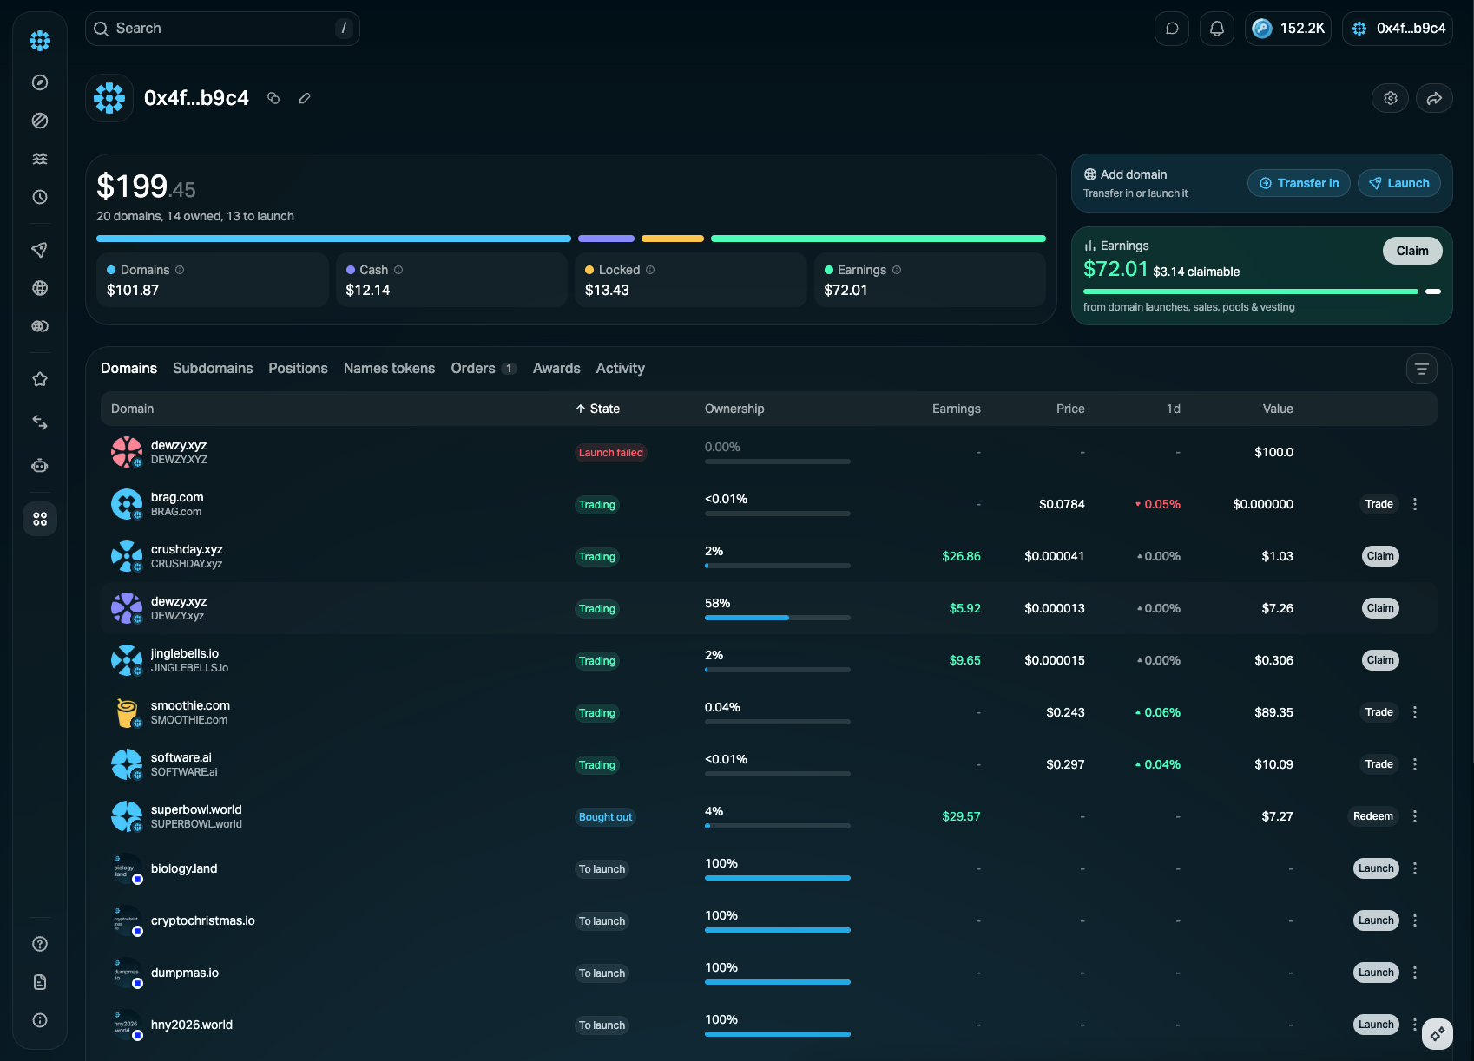The image size is (1474, 1061).
Task: Focus the Search field
Action: tap(222, 29)
